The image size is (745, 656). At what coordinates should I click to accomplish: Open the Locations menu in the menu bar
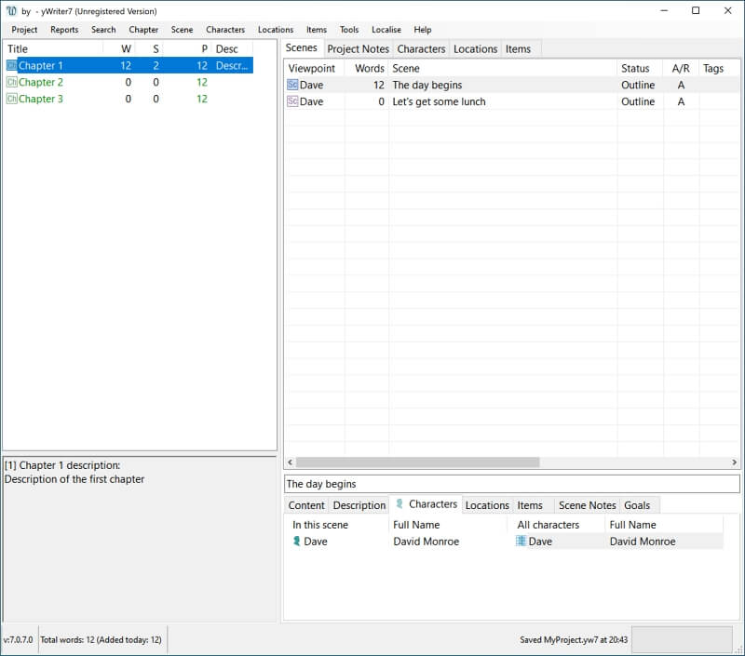[276, 30]
